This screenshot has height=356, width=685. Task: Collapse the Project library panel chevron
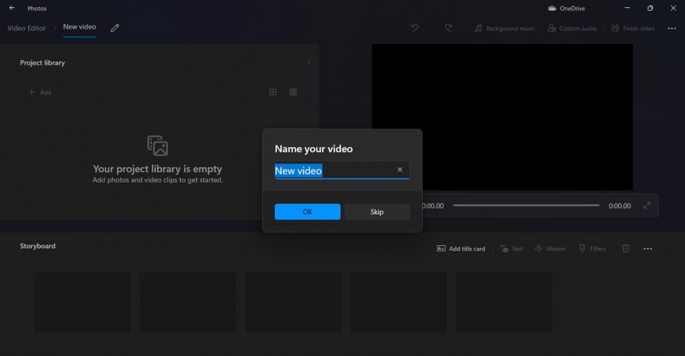click(309, 62)
